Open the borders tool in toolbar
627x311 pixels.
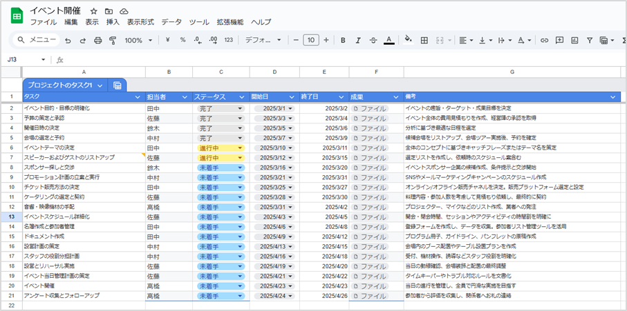(424, 40)
